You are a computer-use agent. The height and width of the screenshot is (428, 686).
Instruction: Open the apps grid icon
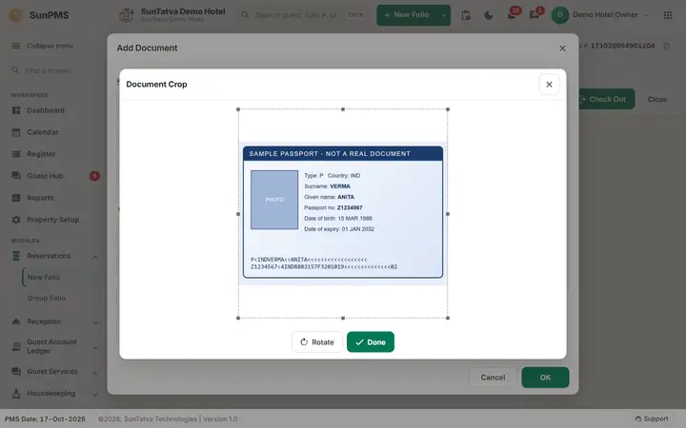pyautogui.click(x=668, y=15)
